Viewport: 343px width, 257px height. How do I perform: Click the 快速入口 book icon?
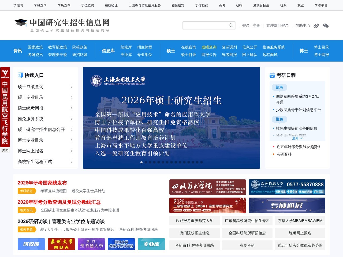(21, 75)
